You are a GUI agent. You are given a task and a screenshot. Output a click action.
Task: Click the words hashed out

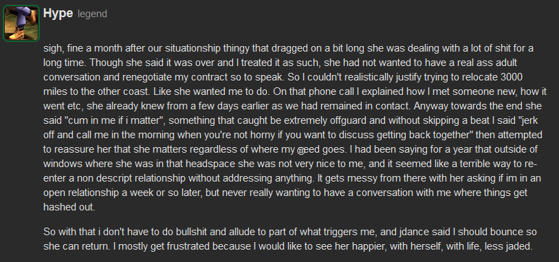pyautogui.click(x=69, y=207)
